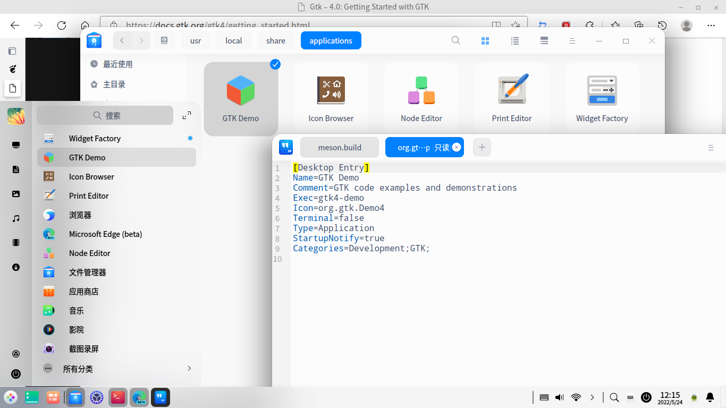
Task: Open the Edge extensions puzzle icon
Action: coord(589,25)
